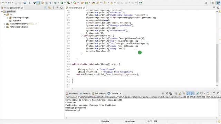Click the Next Annotation icon
This screenshot has width=221, height=124.
tap(105, 3)
